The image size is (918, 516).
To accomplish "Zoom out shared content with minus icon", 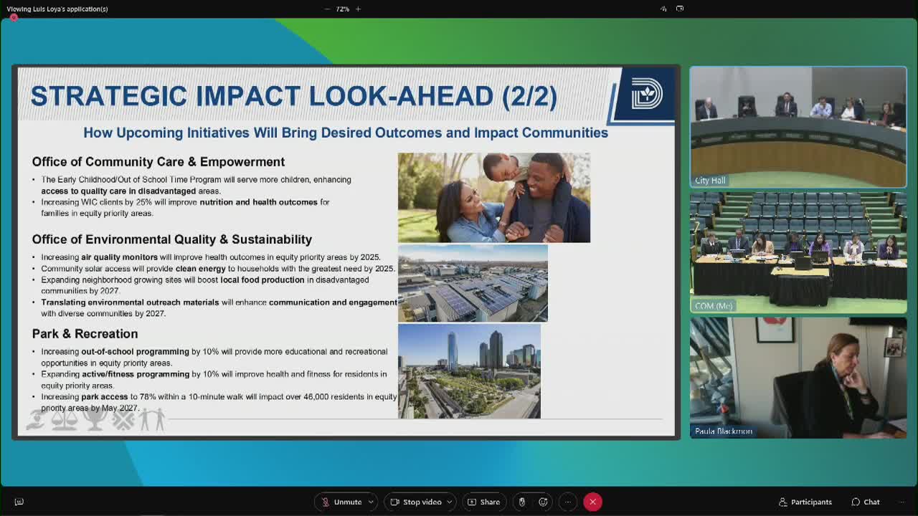I will tap(327, 9).
